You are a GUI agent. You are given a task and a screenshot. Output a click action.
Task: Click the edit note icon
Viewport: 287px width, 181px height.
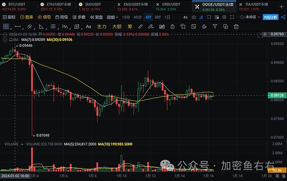[194, 27]
